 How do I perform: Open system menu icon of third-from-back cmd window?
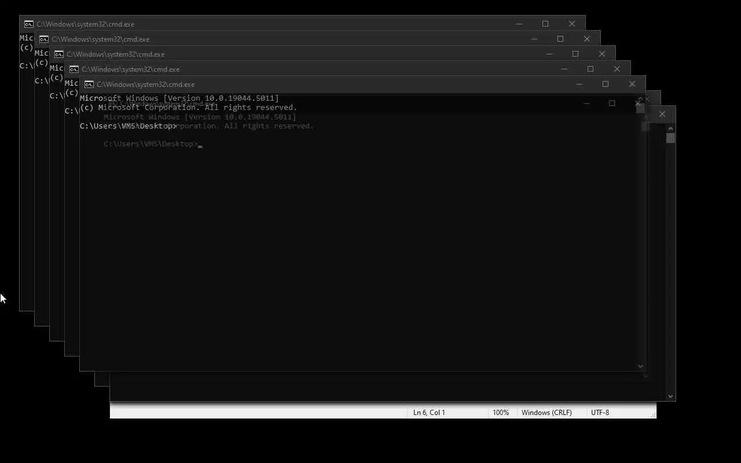[x=58, y=54]
